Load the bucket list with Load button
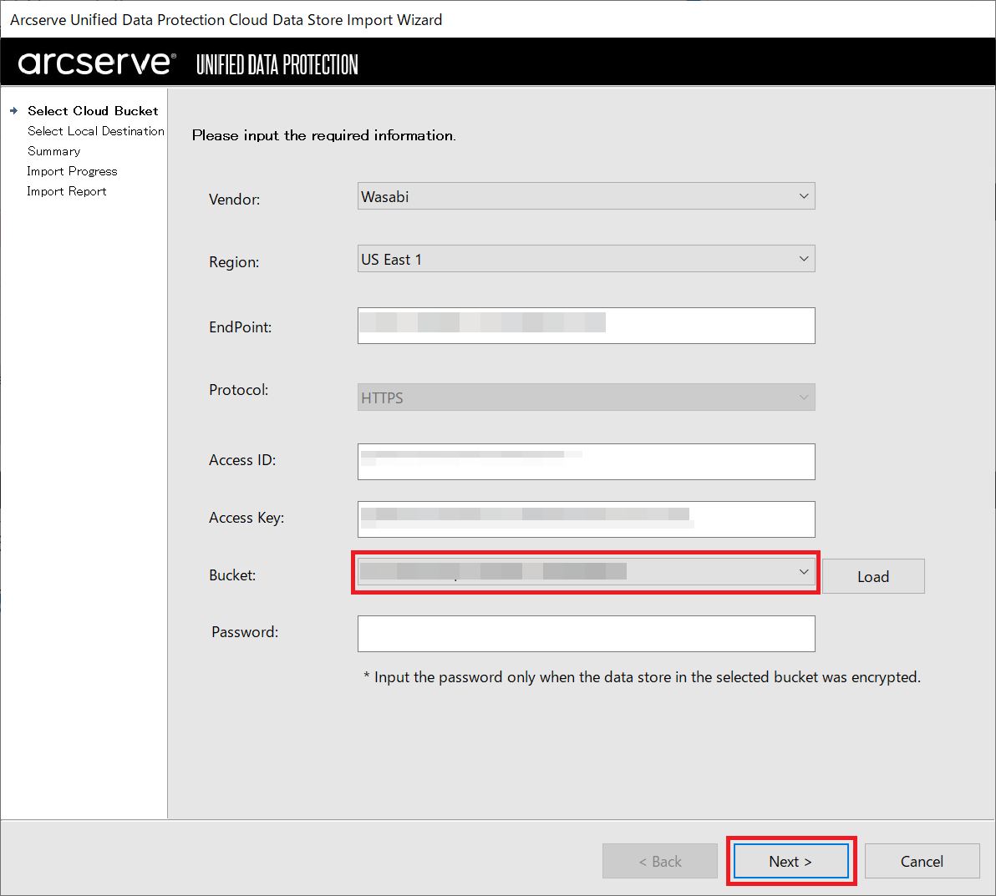 pyautogui.click(x=873, y=576)
